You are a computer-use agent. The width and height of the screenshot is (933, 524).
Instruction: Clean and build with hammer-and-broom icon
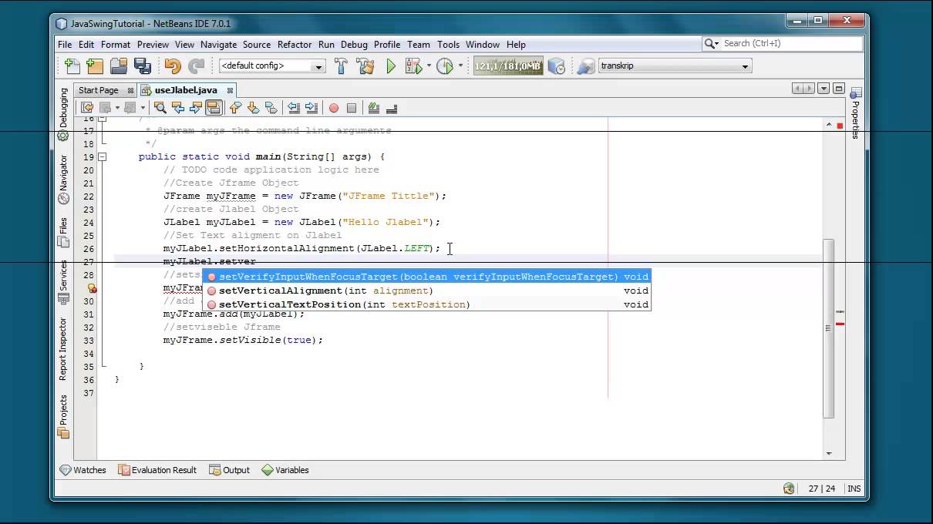click(x=365, y=66)
